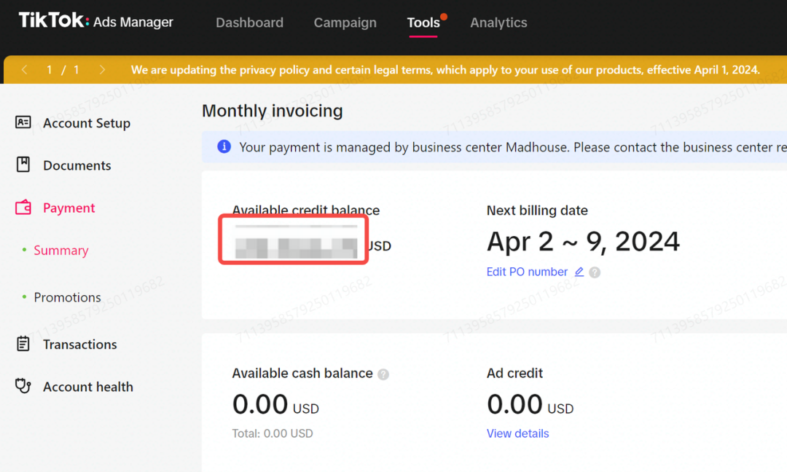
Task: Select Summary under Payment
Action: (61, 250)
